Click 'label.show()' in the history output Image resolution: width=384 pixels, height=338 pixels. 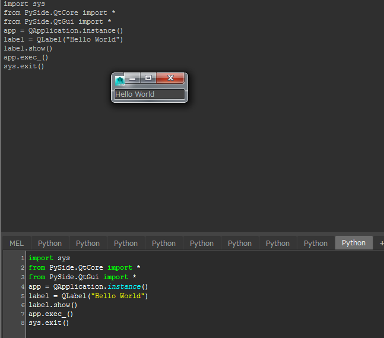tap(28, 48)
